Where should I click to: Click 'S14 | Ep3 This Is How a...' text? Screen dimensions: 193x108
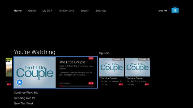[138, 81]
